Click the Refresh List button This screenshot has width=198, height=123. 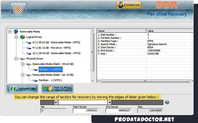[22, 89]
